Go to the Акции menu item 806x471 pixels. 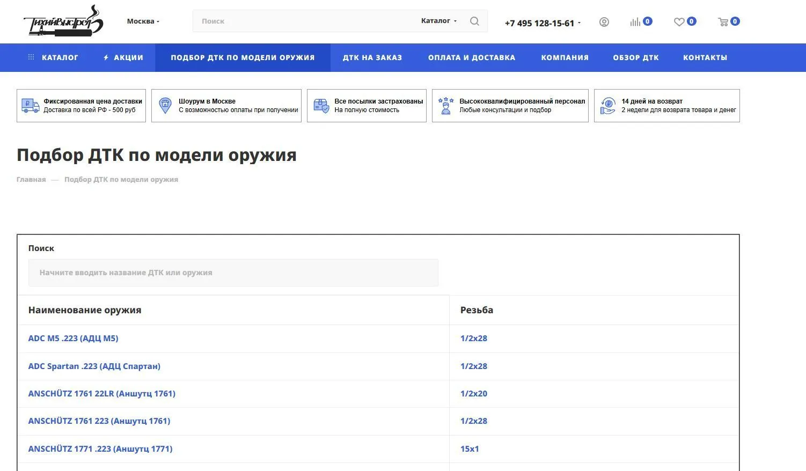click(123, 57)
